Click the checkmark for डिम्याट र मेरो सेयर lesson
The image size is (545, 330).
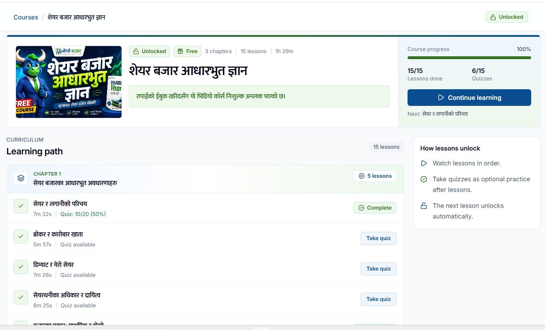tap(21, 267)
